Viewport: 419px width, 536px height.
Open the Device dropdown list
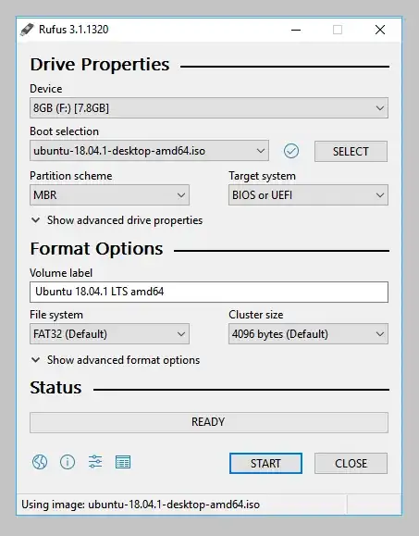point(209,108)
